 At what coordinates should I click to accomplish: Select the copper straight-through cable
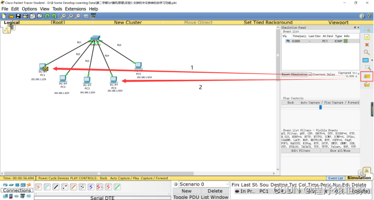pos(56,187)
